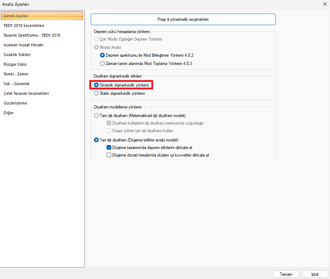Screen dimensions: 330x279
Task: Open the Diğer settings page
Action: tap(9, 113)
